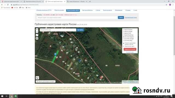Screen dimensions: 175x98
Task: Open the Кадастровая карта nav item
Action: [73, 10]
